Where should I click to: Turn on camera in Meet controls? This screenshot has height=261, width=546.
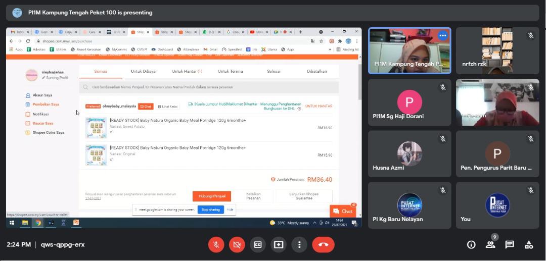(237, 245)
